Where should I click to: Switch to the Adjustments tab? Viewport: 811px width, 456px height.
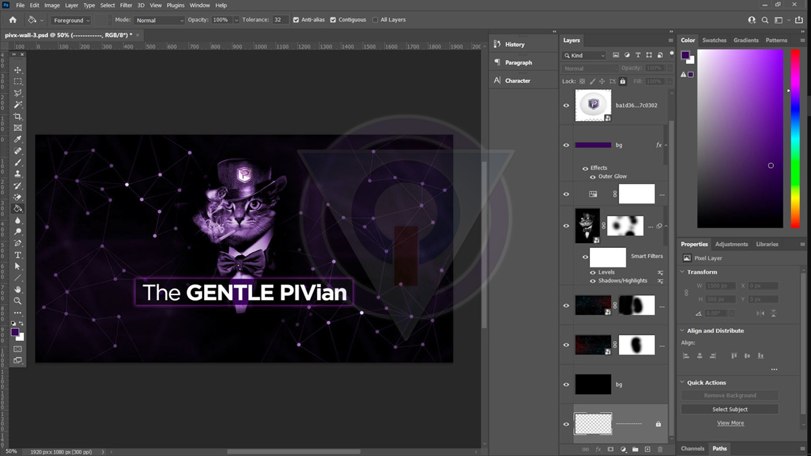tap(731, 244)
